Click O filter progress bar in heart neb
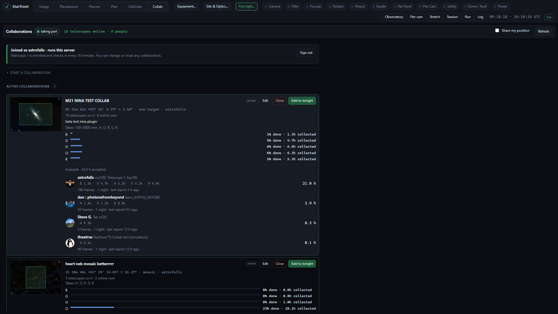Image resolution: width=558 pixels, height=314 pixels. click(165, 307)
